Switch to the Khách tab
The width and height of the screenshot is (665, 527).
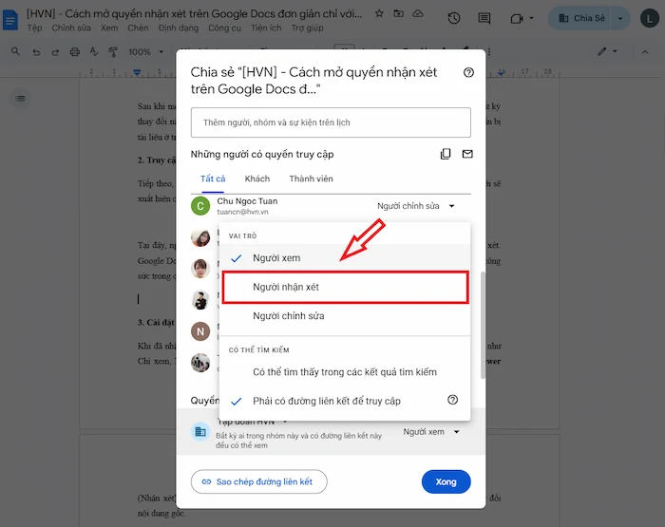(x=256, y=179)
